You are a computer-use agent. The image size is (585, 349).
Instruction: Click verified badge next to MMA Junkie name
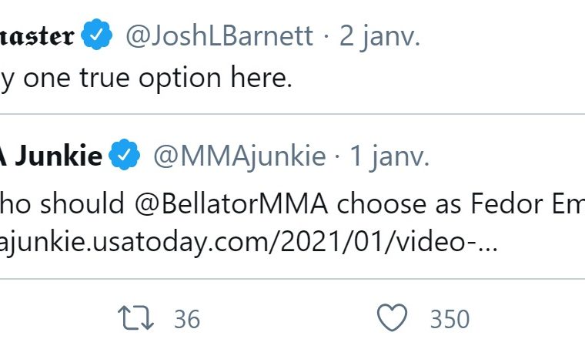coord(124,155)
